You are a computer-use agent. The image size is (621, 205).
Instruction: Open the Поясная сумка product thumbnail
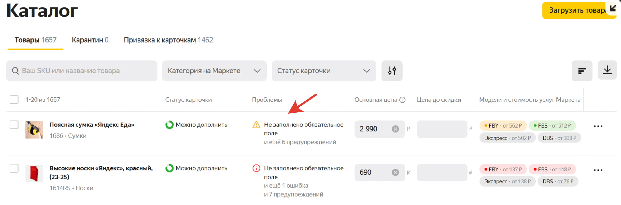point(34,130)
